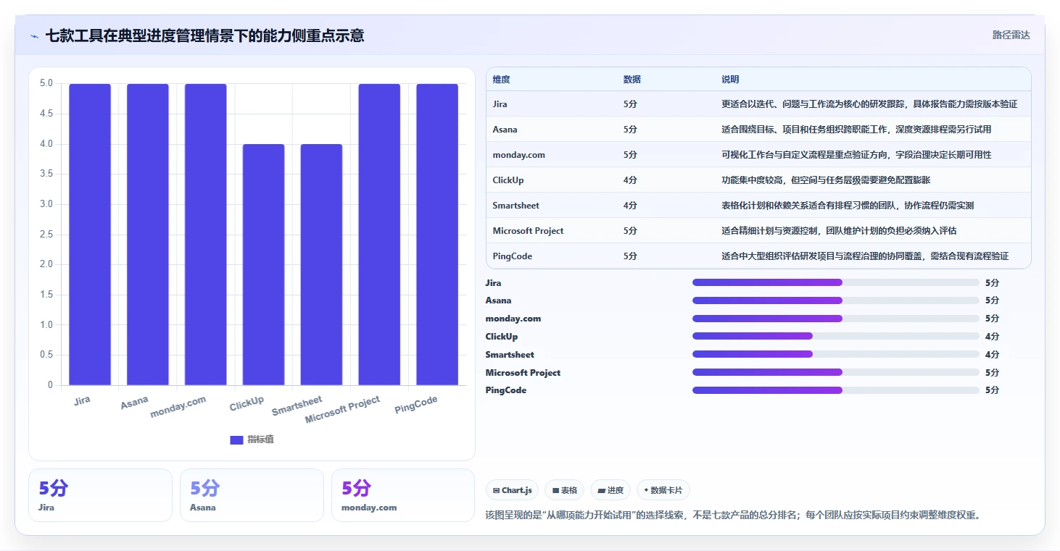Image resolution: width=1060 pixels, height=551 pixels.
Task: Click the PingCode description about 中大型组织
Action: click(865, 256)
